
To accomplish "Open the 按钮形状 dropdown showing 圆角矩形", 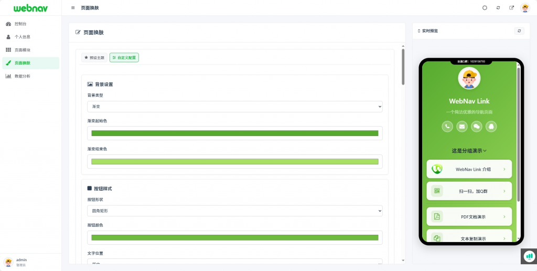I will (234, 211).
